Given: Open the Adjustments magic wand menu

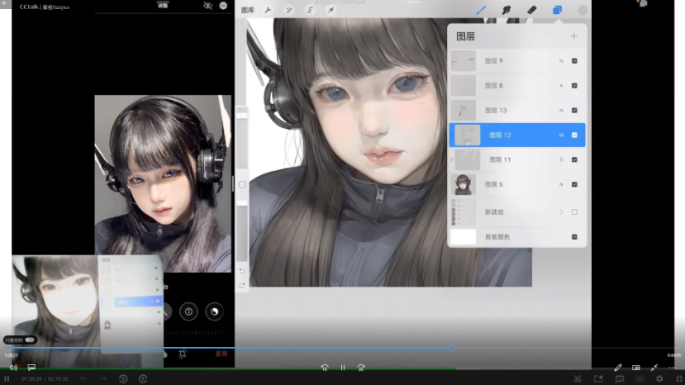Looking at the screenshot, I should click(288, 10).
